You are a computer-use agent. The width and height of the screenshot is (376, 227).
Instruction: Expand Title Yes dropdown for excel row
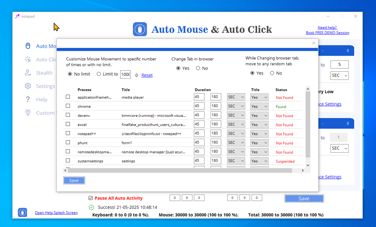pyautogui.click(x=259, y=124)
